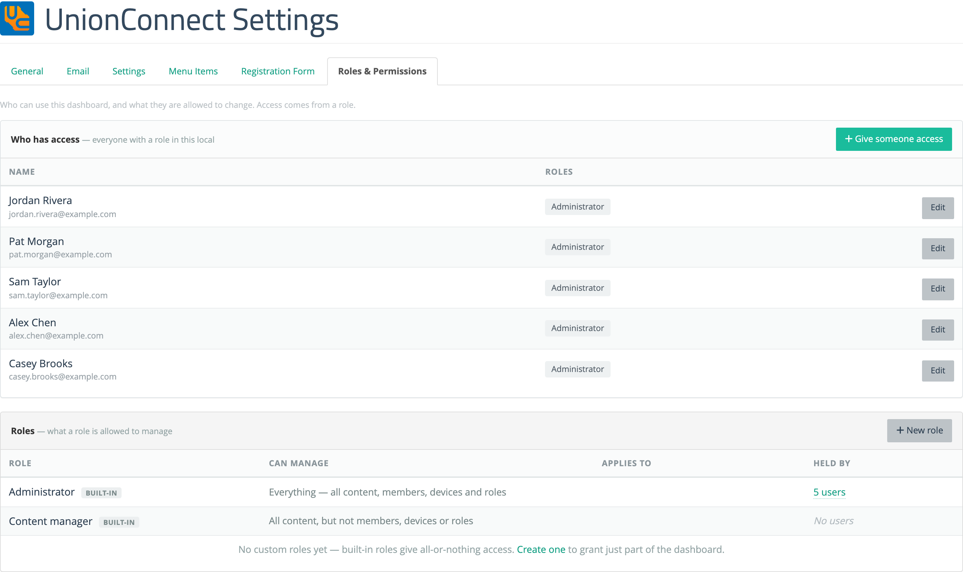Click the email pat.morgan@example.com

point(60,255)
